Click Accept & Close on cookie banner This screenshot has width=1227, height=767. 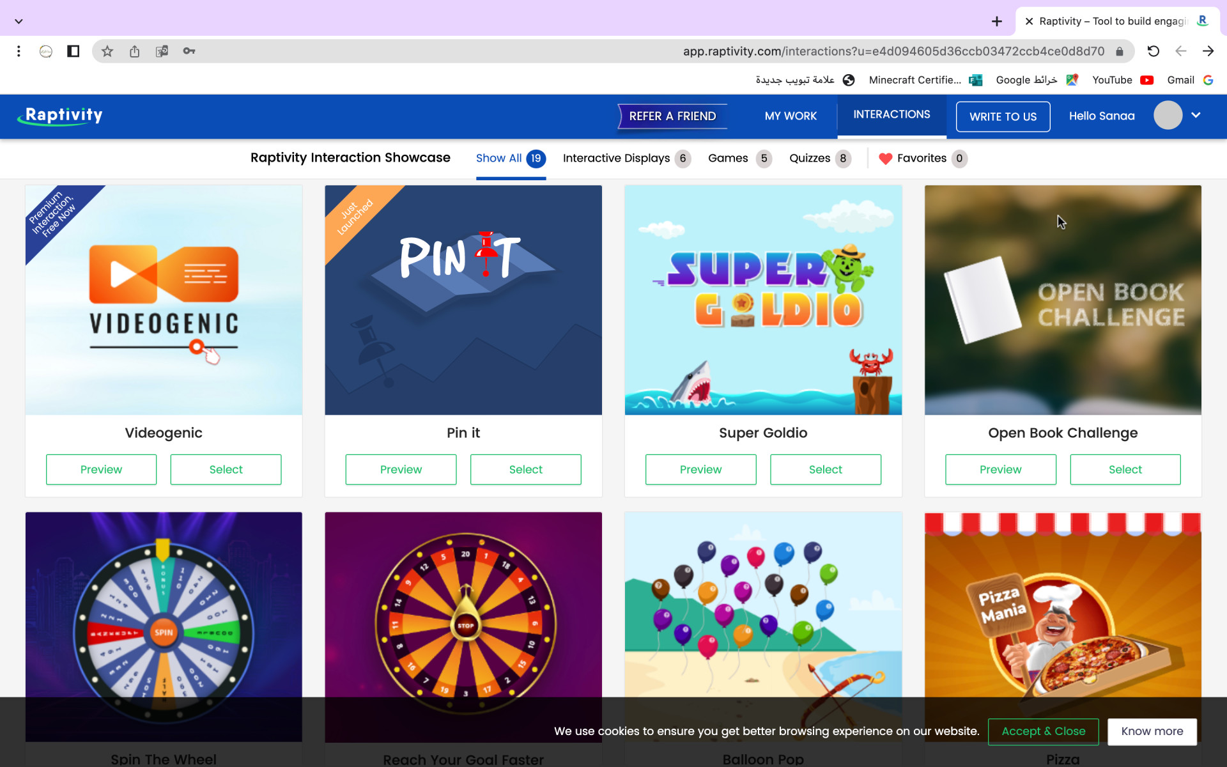pyautogui.click(x=1043, y=732)
